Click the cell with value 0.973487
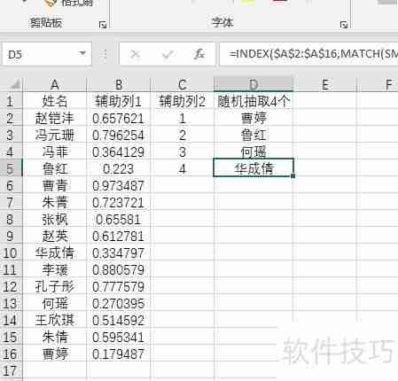The width and height of the screenshot is (398, 381). coord(119,186)
